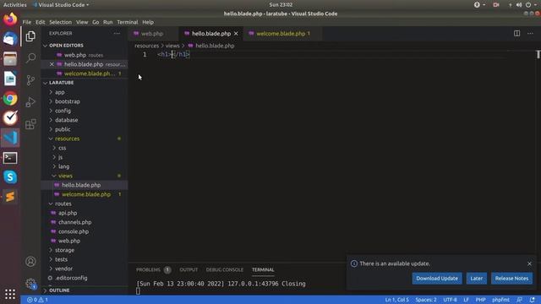This screenshot has width=541, height=304.
Task: Click the Later button
Action: pos(477,279)
